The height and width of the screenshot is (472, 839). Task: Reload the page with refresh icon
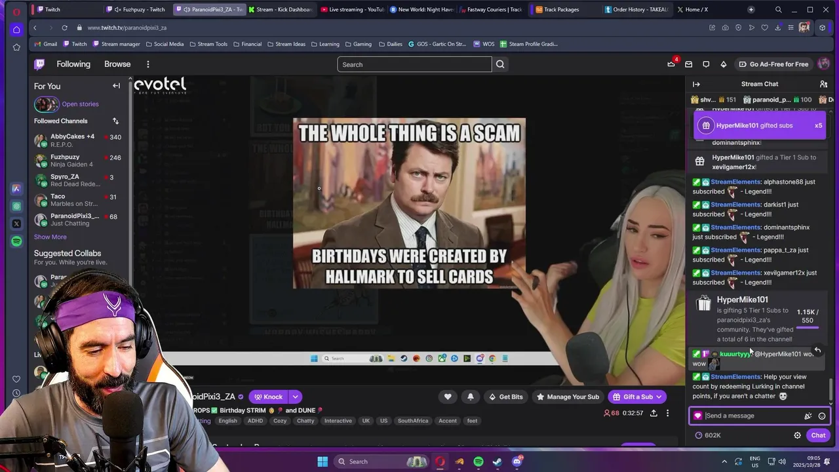pyautogui.click(x=64, y=28)
